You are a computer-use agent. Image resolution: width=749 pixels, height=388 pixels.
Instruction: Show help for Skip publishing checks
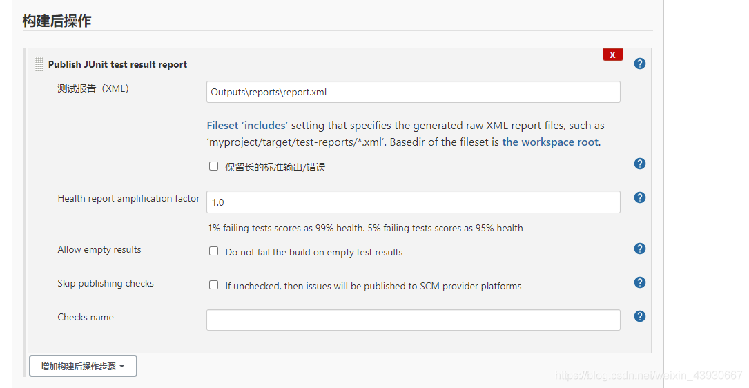coord(640,282)
